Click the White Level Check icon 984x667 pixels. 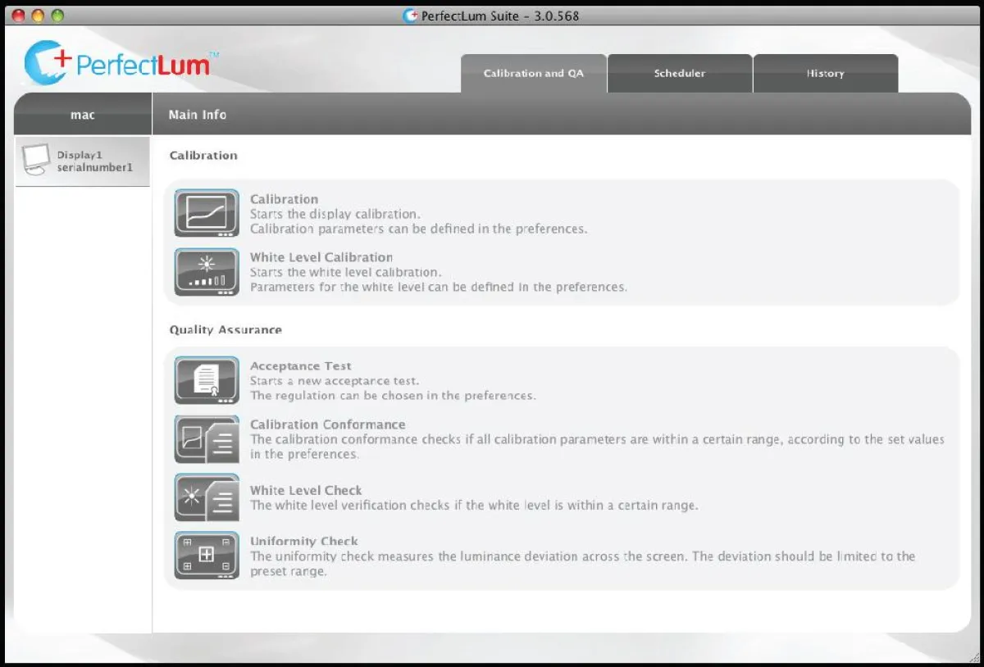[206, 497]
